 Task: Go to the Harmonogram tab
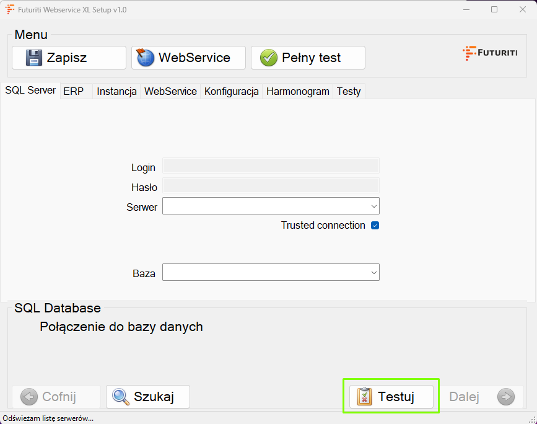[x=297, y=91]
